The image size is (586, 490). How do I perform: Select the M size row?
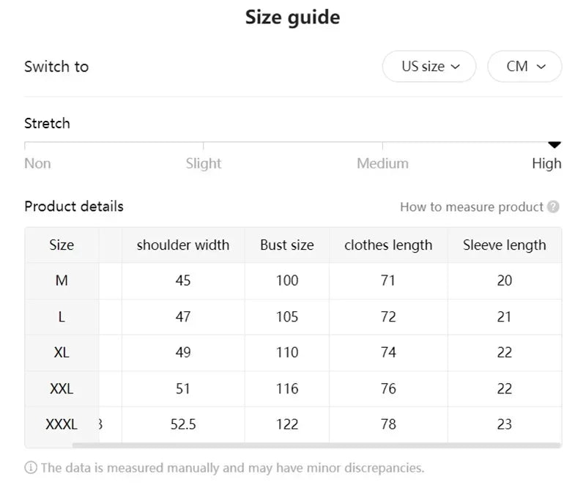pyautogui.click(x=62, y=281)
